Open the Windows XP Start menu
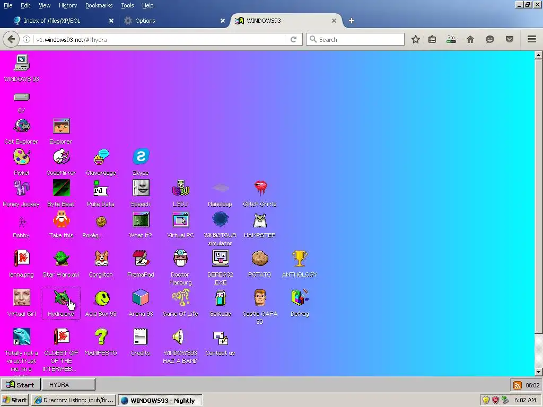The image size is (543, 407). (x=14, y=400)
